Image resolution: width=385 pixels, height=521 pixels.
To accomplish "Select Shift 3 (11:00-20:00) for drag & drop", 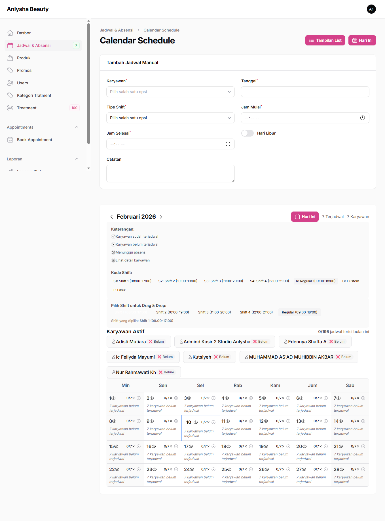I will [x=214, y=312].
